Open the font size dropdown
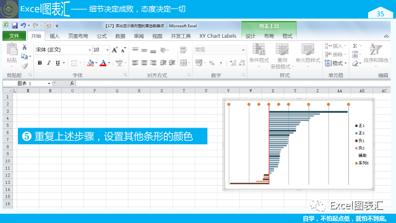 click(x=107, y=50)
